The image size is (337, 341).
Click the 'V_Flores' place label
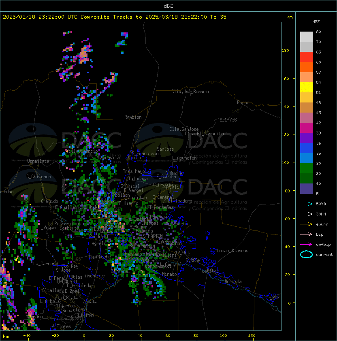point(61,326)
